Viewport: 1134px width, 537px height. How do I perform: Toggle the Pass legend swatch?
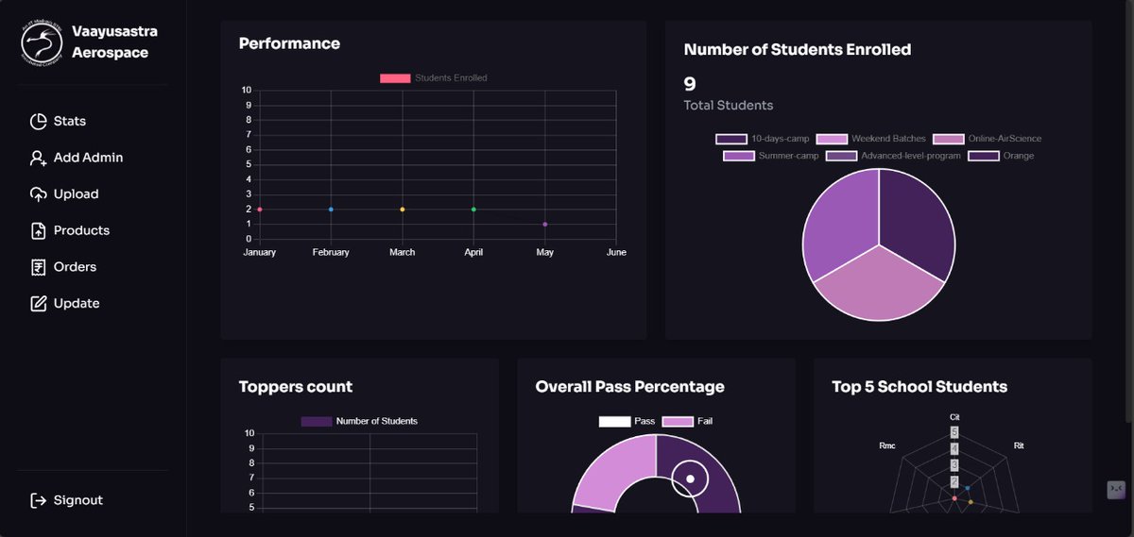614,421
